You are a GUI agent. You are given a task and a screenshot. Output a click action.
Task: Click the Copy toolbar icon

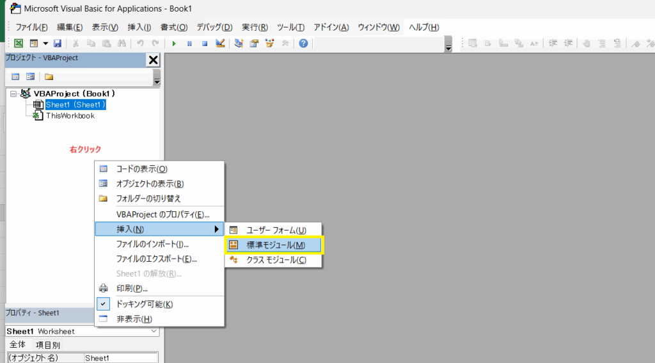91,43
